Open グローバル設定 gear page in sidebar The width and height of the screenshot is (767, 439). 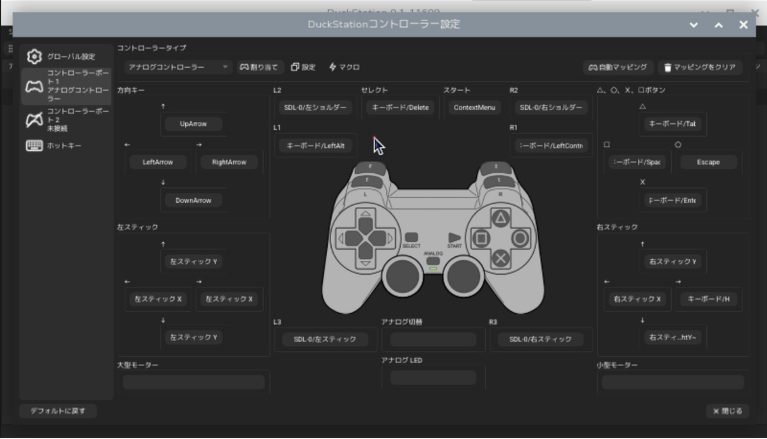(66, 56)
